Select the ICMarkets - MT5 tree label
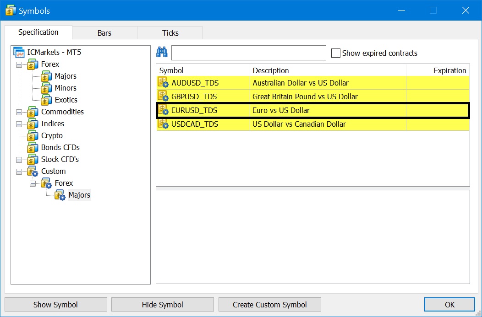482x317 pixels. [x=54, y=52]
